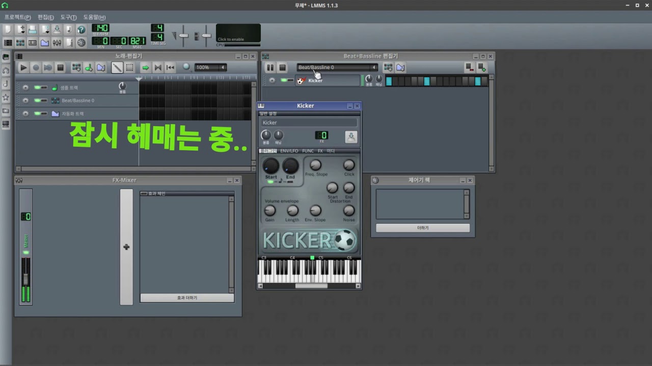Open 도움말(H) menu

tap(94, 17)
